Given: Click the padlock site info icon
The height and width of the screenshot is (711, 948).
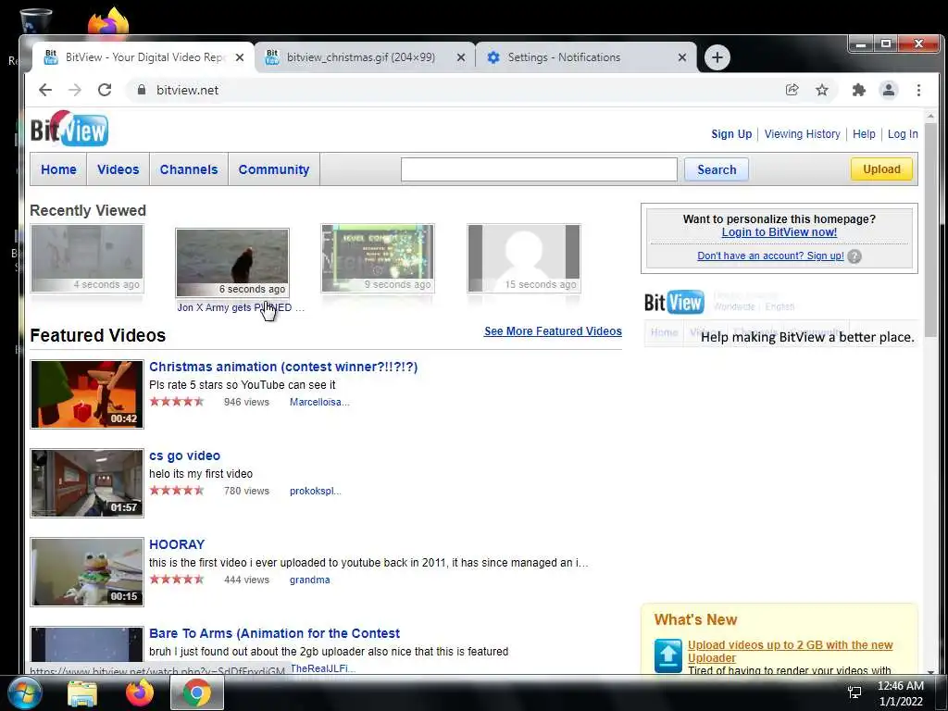Looking at the screenshot, I should (142, 90).
